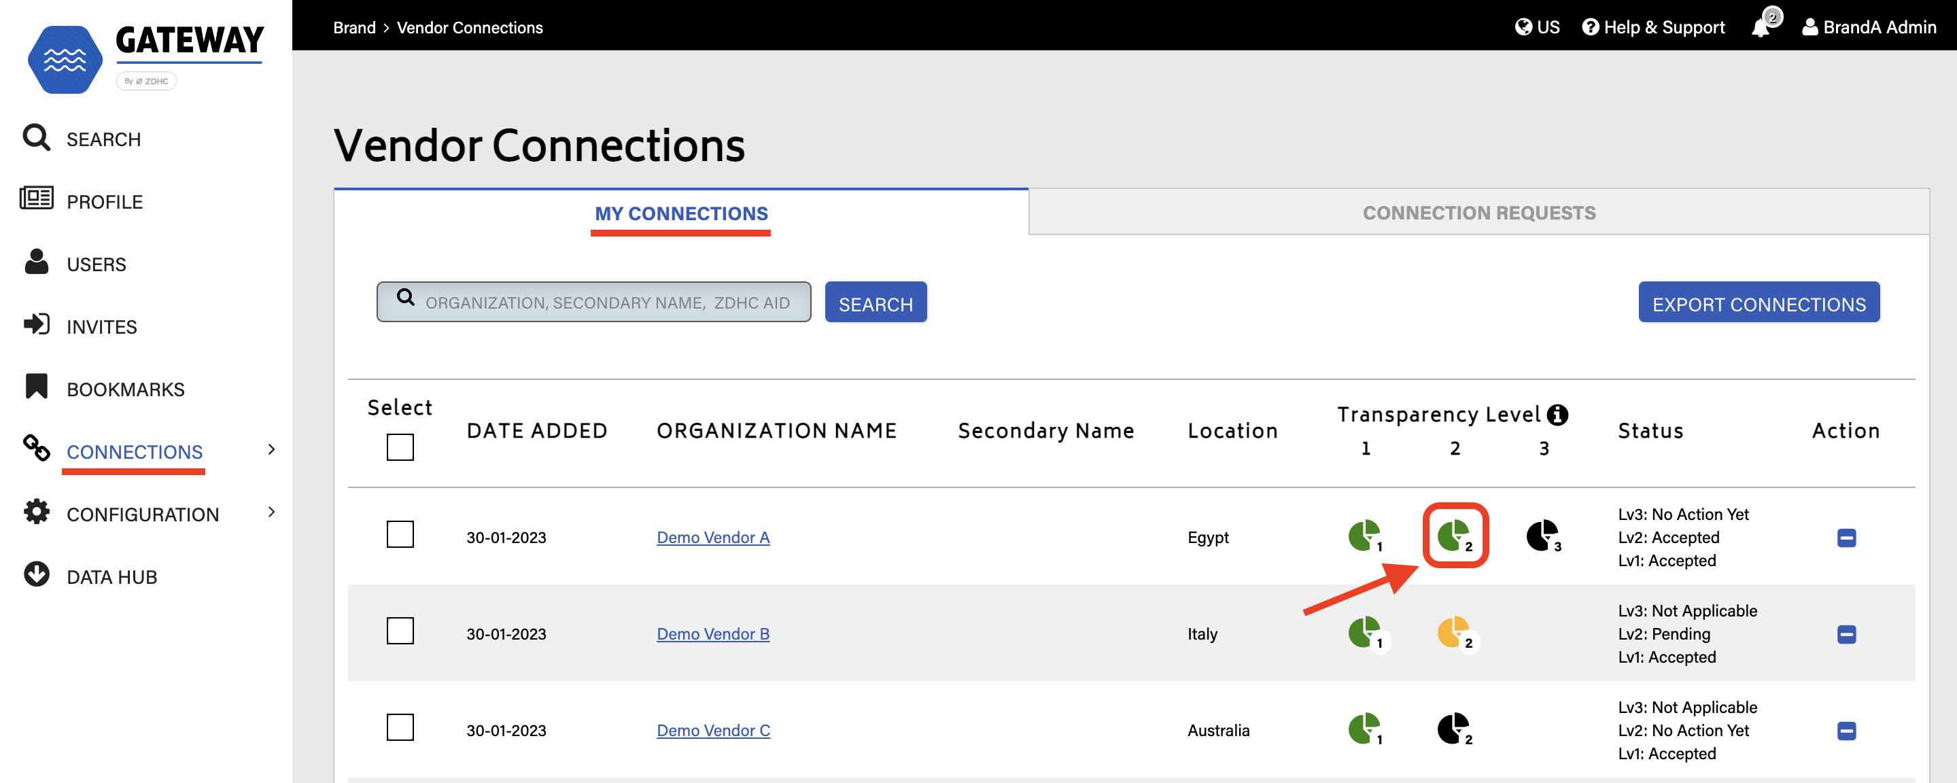Click the Data Hub download icon
The image size is (1957, 783).
pos(36,574)
